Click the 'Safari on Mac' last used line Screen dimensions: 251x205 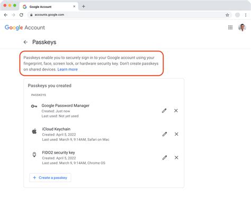pos(76,139)
